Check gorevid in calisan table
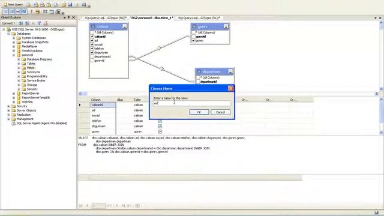Image resolution: width=384 pixels, height=216 pixels. click(x=92, y=61)
